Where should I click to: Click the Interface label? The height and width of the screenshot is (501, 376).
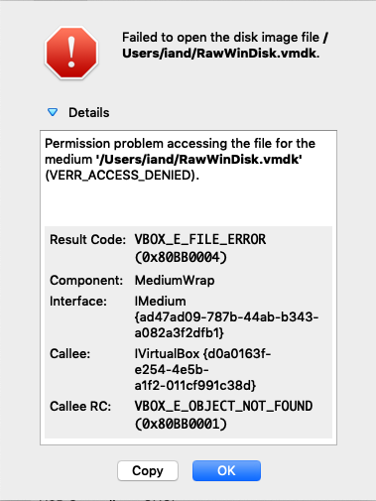tap(78, 302)
